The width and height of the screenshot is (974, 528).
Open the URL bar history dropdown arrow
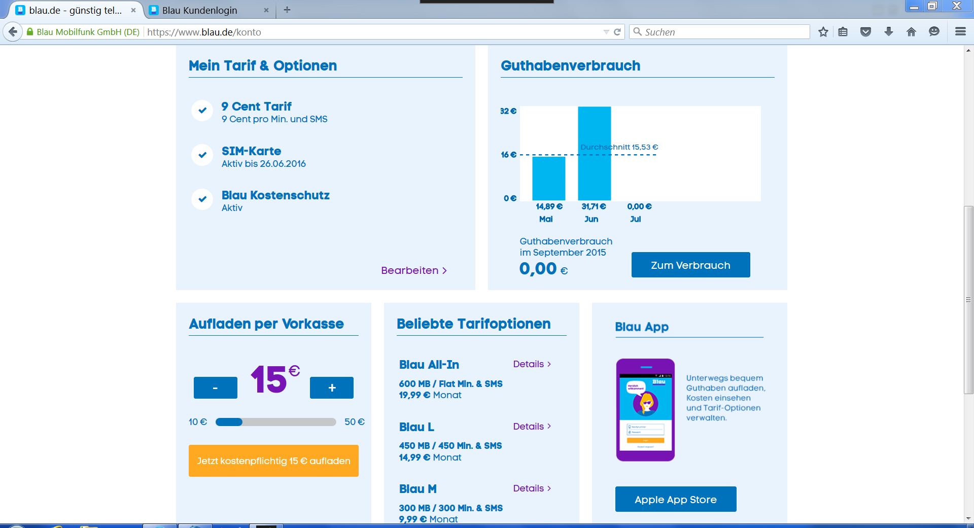[606, 32]
